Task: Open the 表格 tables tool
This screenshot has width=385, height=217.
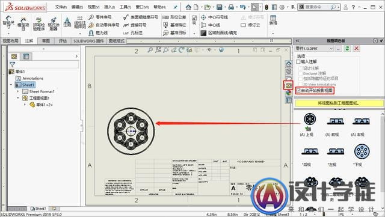Action: [x=273, y=20]
